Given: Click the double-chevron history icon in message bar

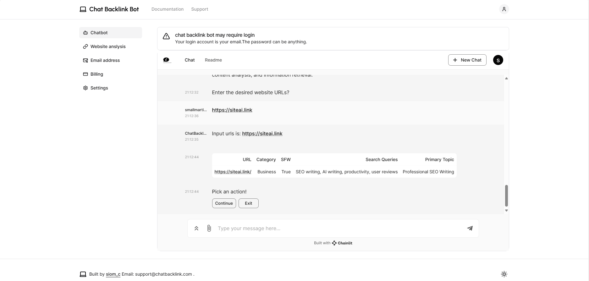Looking at the screenshot, I should [x=196, y=228].
